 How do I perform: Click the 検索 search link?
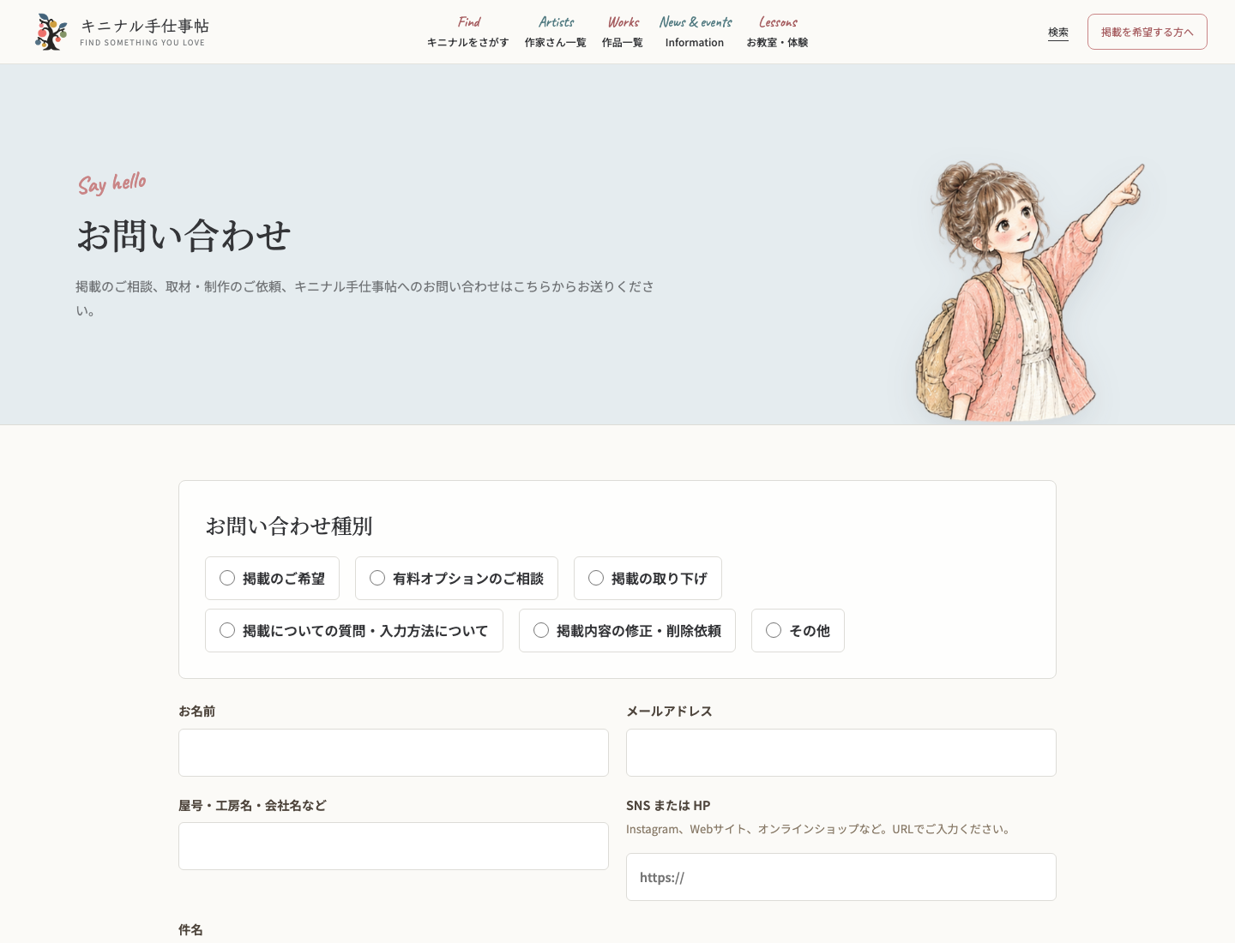pos(1058,32)
